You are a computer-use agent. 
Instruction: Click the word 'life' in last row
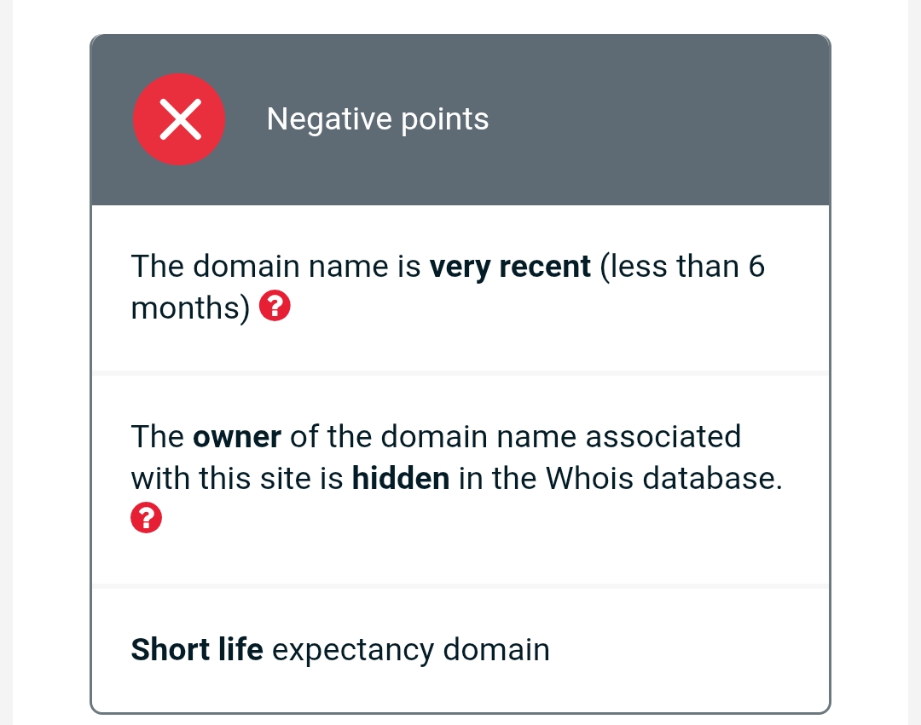240,649
